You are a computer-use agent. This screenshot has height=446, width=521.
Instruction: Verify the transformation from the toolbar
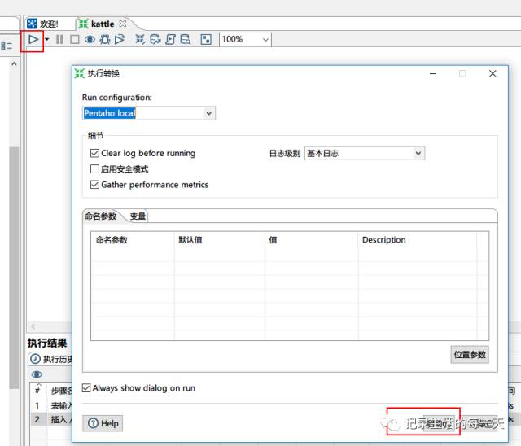click(x=140, y=40)
